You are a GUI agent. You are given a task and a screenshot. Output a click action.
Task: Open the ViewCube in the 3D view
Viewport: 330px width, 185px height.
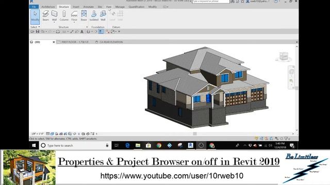pos(284,57)
